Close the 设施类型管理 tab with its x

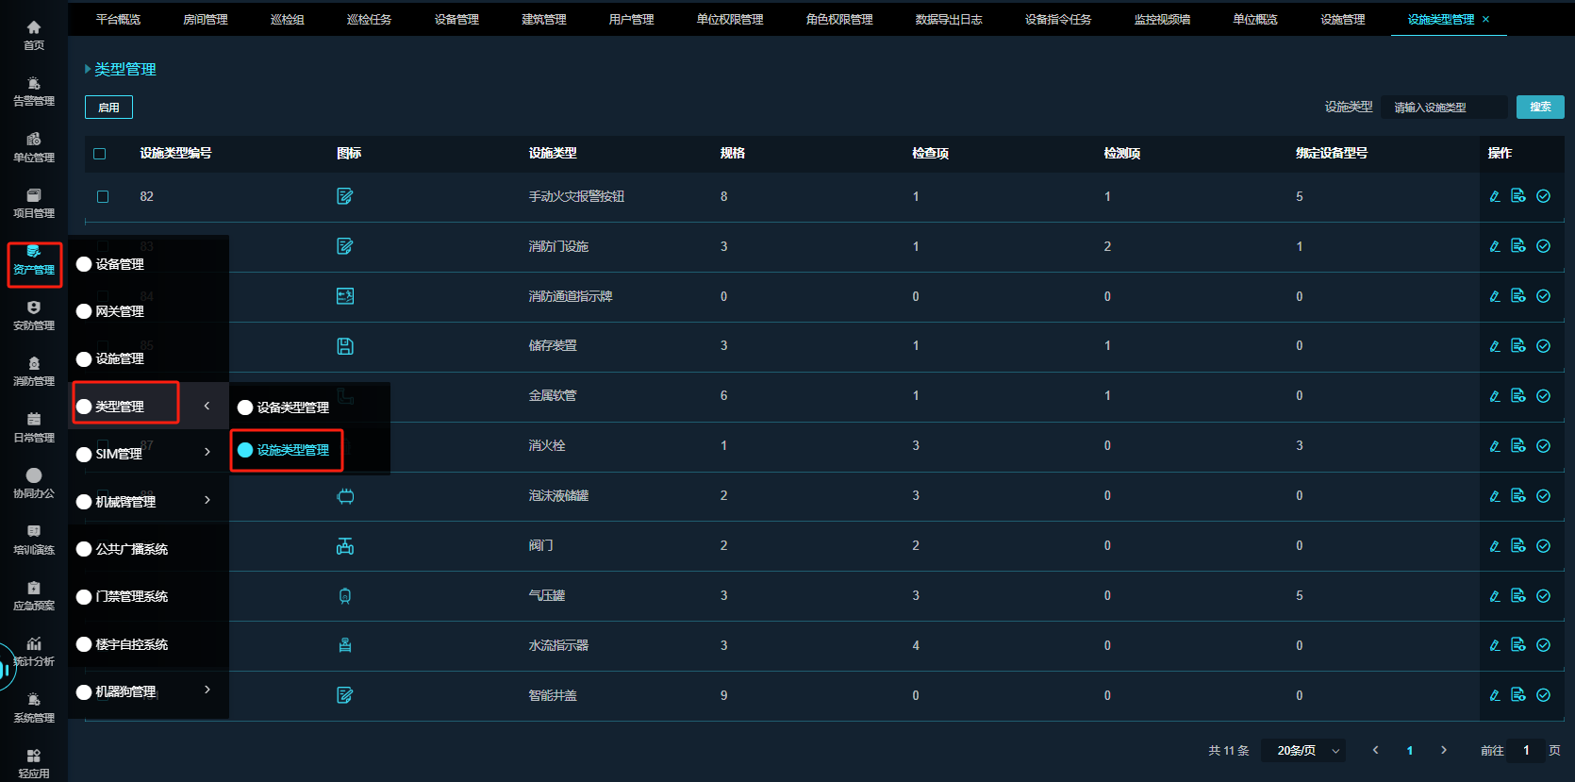tap(1486, 19)
